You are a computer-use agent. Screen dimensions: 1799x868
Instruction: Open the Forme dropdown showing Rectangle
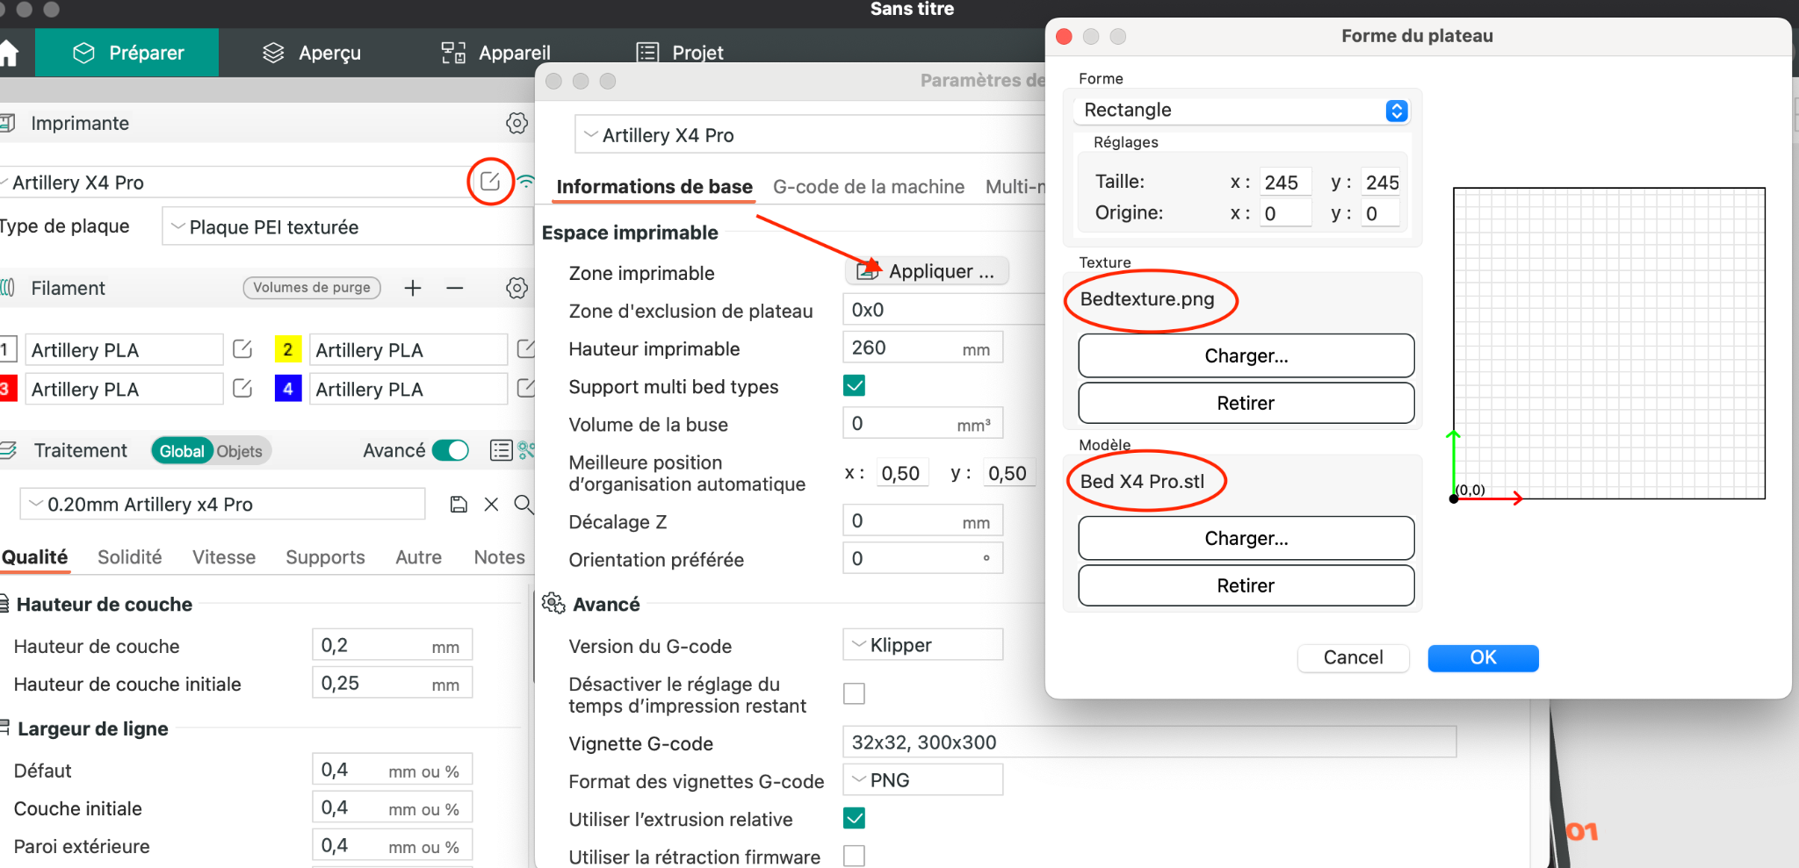tap(1241, 111)
